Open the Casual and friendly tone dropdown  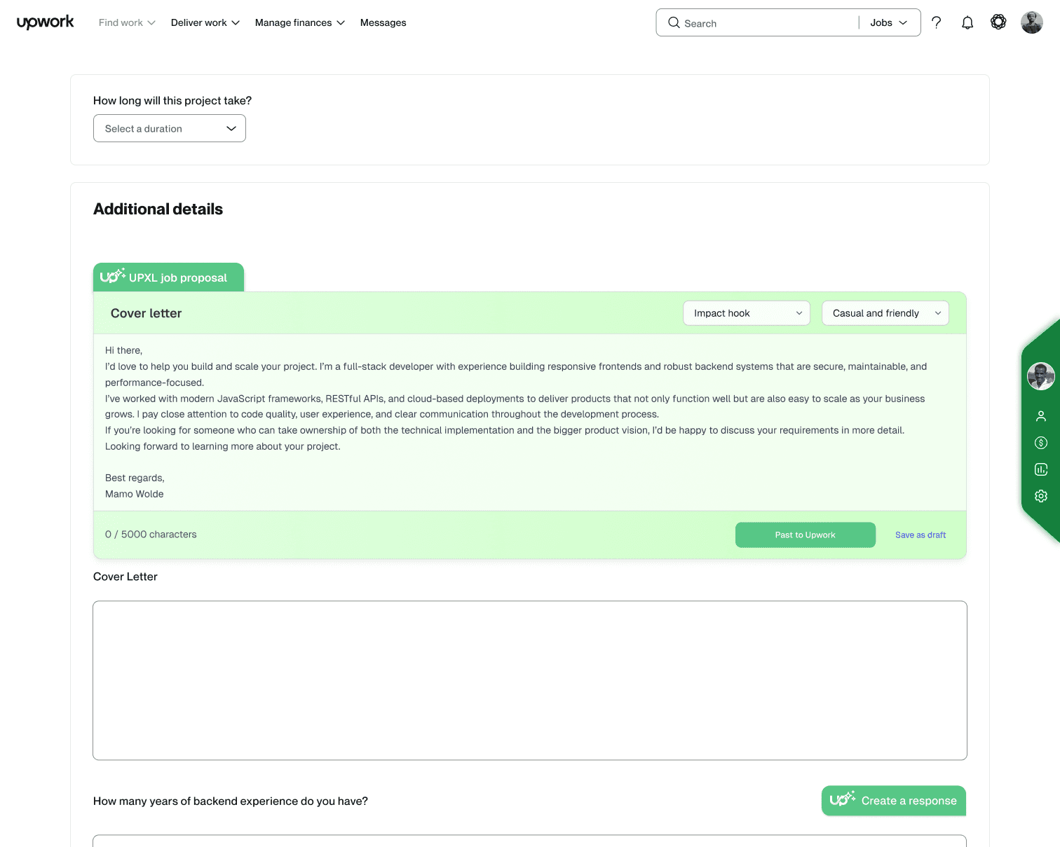885,313
